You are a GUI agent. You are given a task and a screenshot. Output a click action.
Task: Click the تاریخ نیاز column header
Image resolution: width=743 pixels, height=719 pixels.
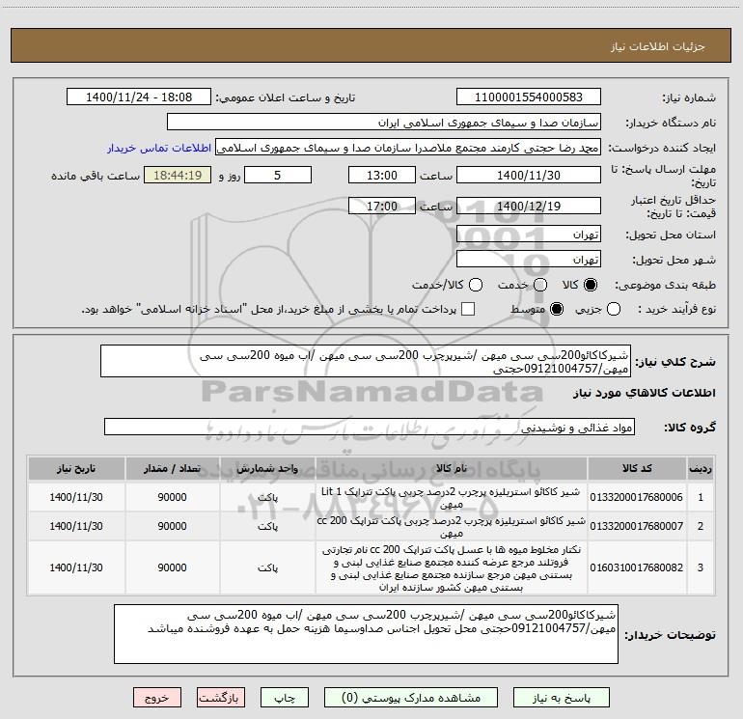[x=76, y=468]
